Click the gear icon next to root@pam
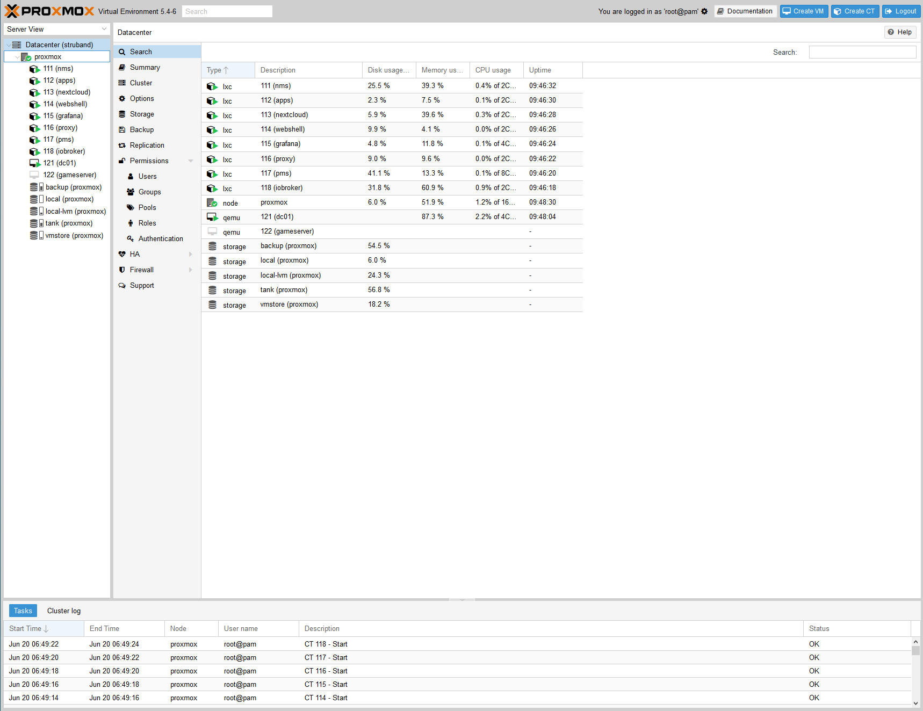 tap(704, 11)
